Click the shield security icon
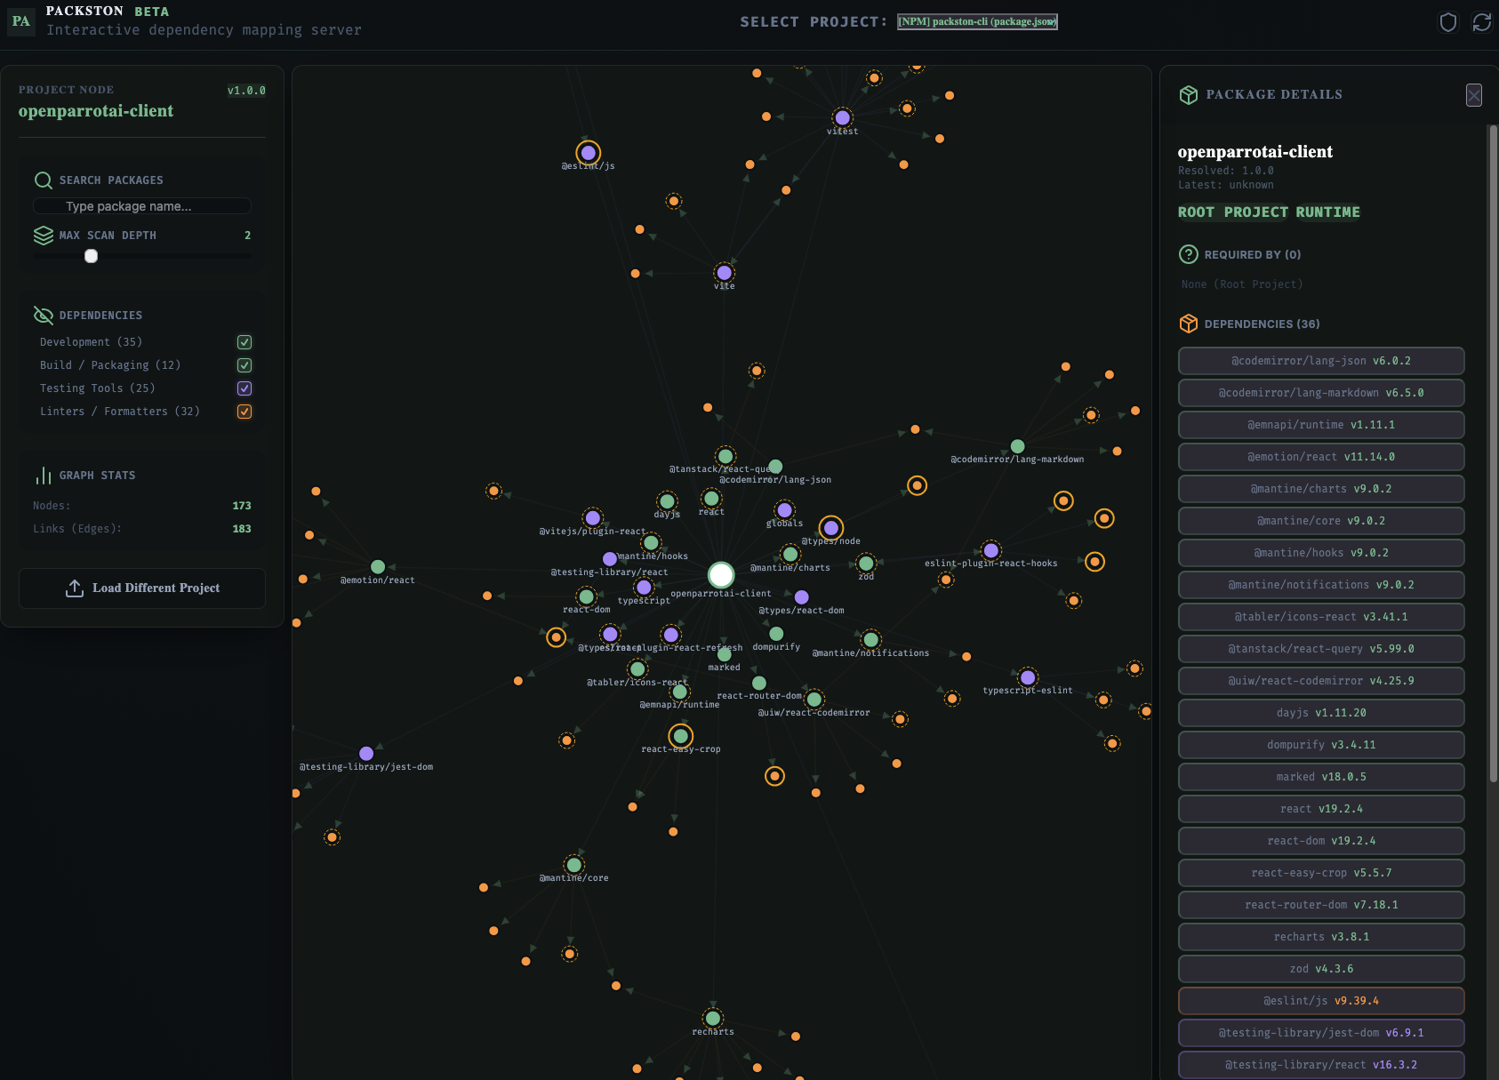 click(1448, 22)
